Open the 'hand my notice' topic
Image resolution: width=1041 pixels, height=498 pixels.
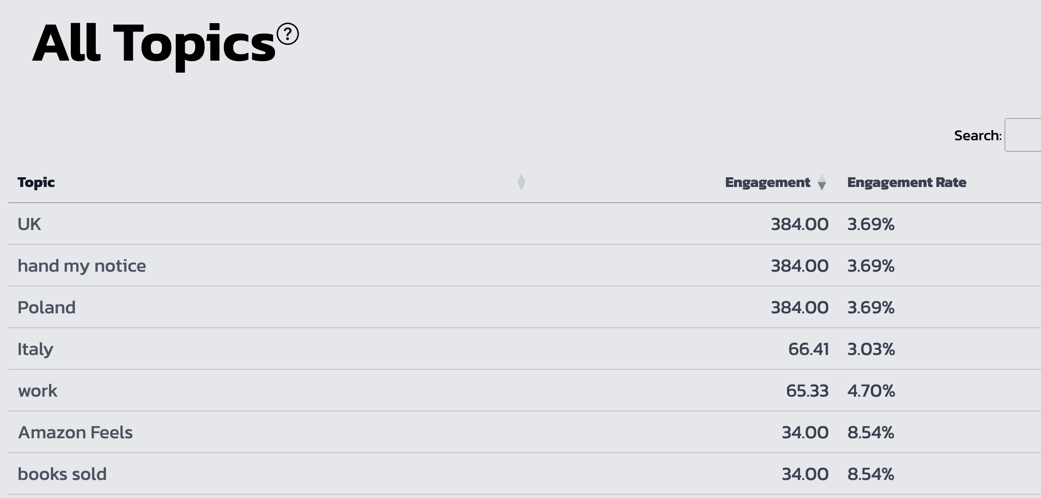81,266
